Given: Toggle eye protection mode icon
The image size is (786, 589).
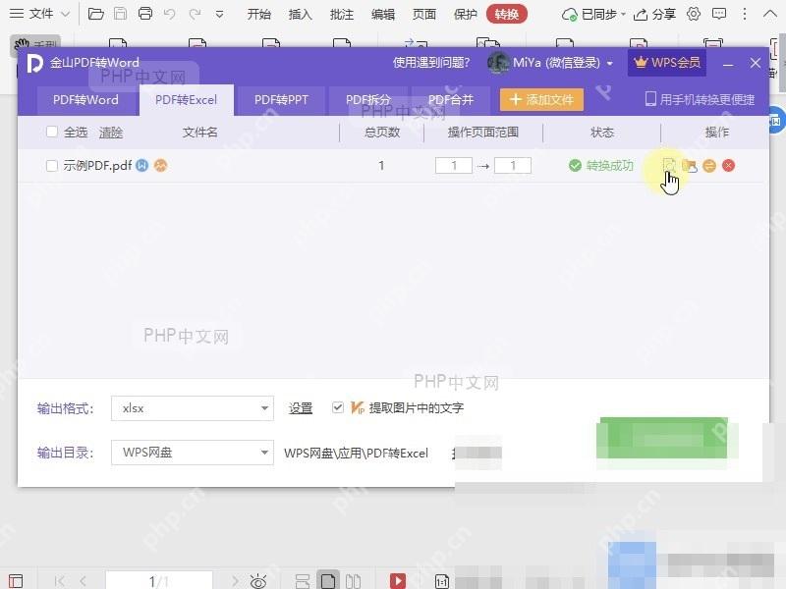Looking at the screenshot, I should pos(258,581).
